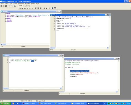Image resolution: width=131 pixels, height=105 pixels.
Task: Open the Ajuda menu
Action: (37, 4)
